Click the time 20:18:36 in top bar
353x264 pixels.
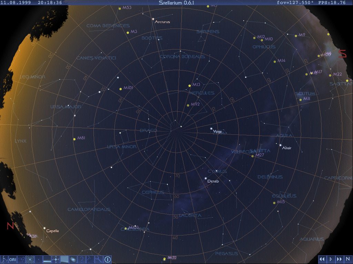click(50, 2)
